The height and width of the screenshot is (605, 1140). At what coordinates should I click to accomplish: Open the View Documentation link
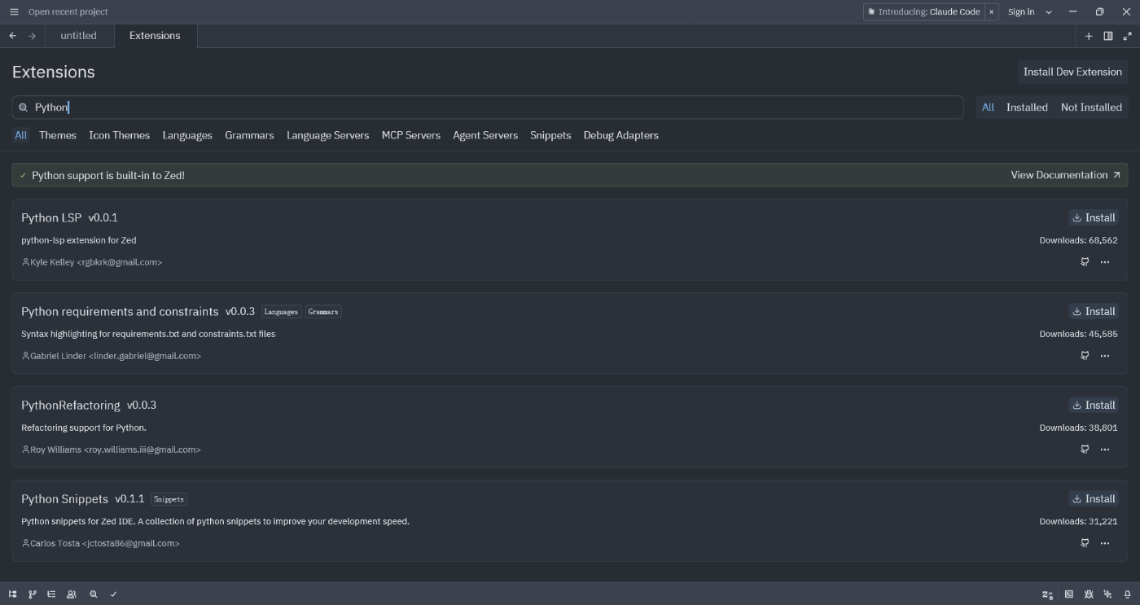1065,175
